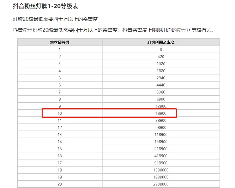Click the level cell 13
The width and height of the screenshot is (235, 188).
click(60, 135)
